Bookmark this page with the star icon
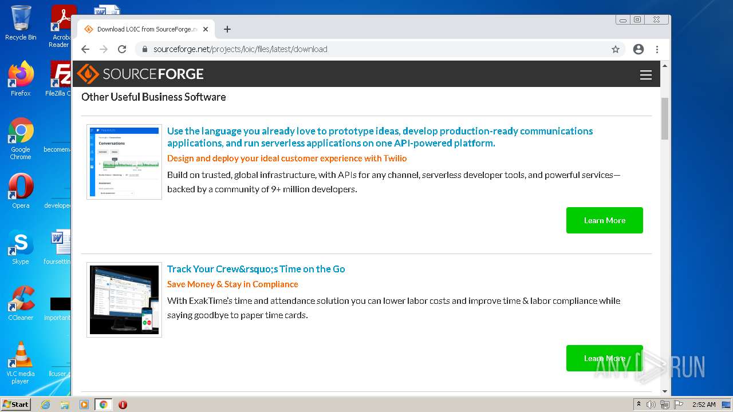The width and height of the screenshot is (733, 412). (x=616, y=49)
